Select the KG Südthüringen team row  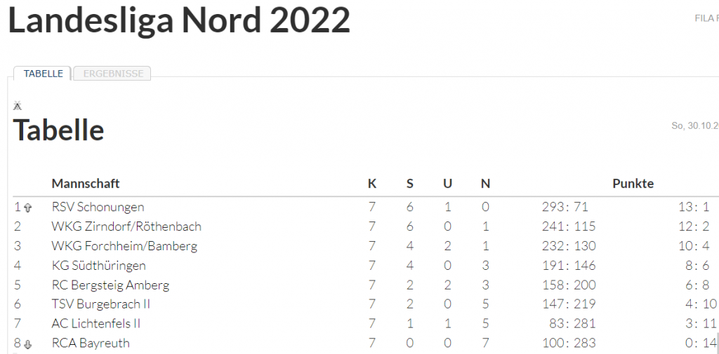(x=99, y=266)
